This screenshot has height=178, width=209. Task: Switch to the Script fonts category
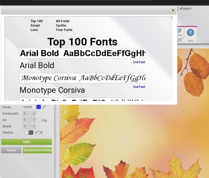(35, 26)
